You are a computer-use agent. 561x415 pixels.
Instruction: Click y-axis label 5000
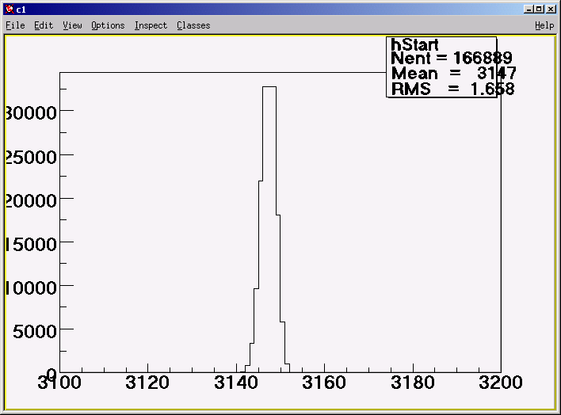coord(35,332)
